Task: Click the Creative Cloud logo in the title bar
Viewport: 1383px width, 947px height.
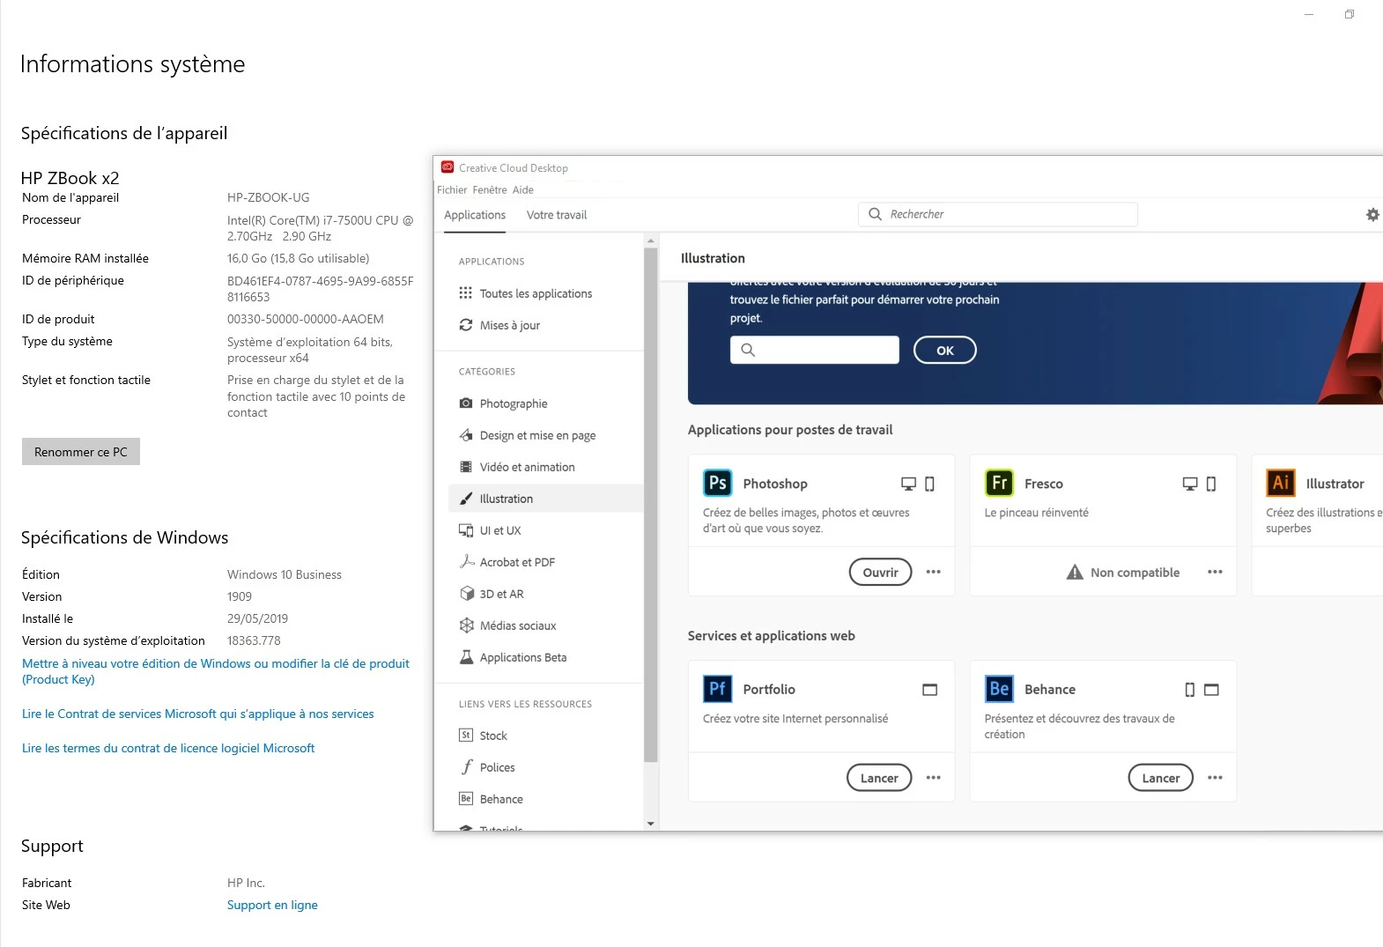Action: pyautogui.click(x=447, y=167)
